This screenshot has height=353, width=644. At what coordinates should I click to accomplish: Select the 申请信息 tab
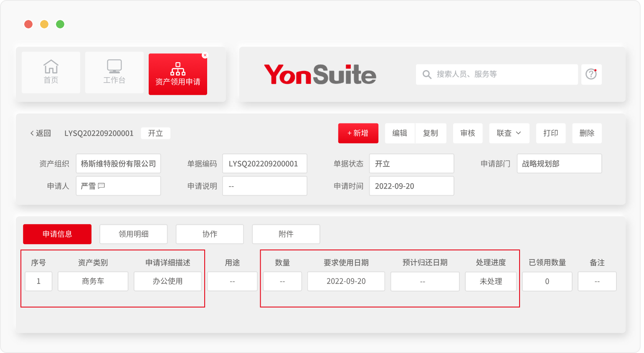[x=57, y=234]
